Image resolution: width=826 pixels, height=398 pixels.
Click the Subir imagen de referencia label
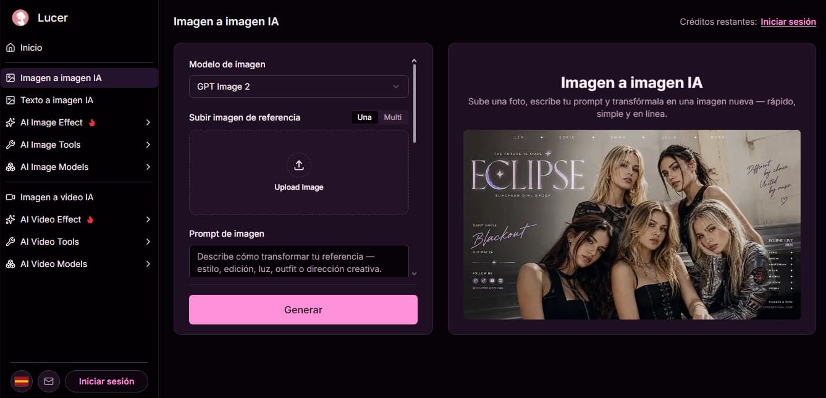coord(245,117)
